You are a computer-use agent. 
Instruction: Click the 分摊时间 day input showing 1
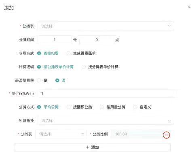point(55,40)
